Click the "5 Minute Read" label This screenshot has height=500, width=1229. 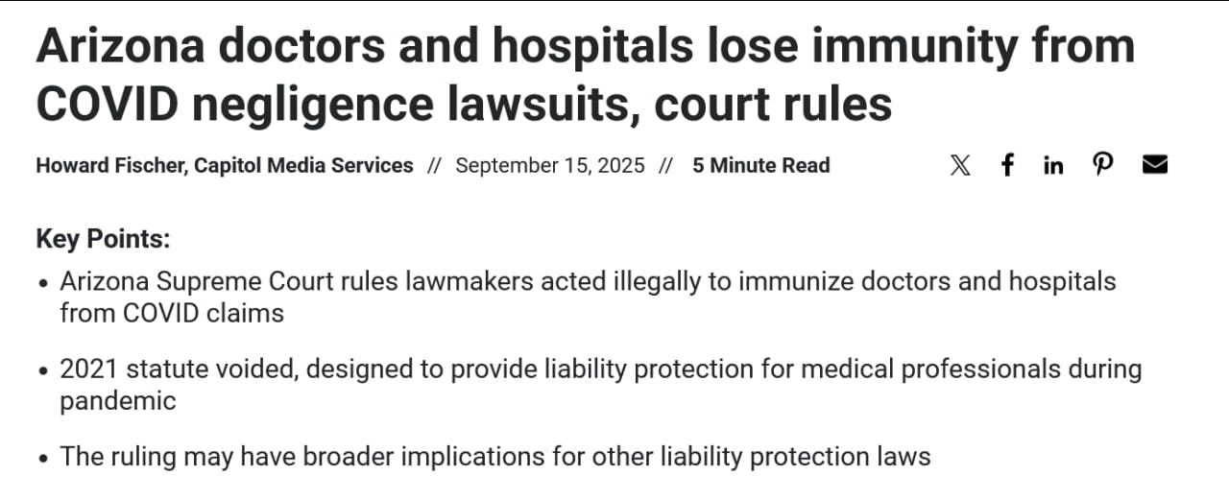(760, 165)
